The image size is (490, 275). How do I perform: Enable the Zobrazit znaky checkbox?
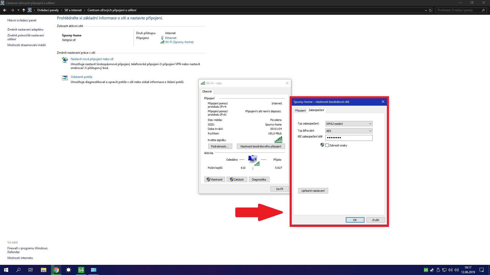[327, 145]
